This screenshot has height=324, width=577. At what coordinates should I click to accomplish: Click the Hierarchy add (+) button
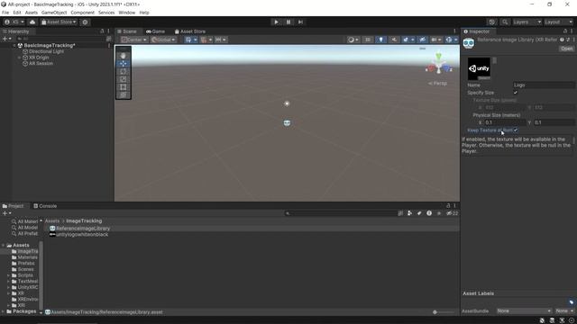[6, 39]
